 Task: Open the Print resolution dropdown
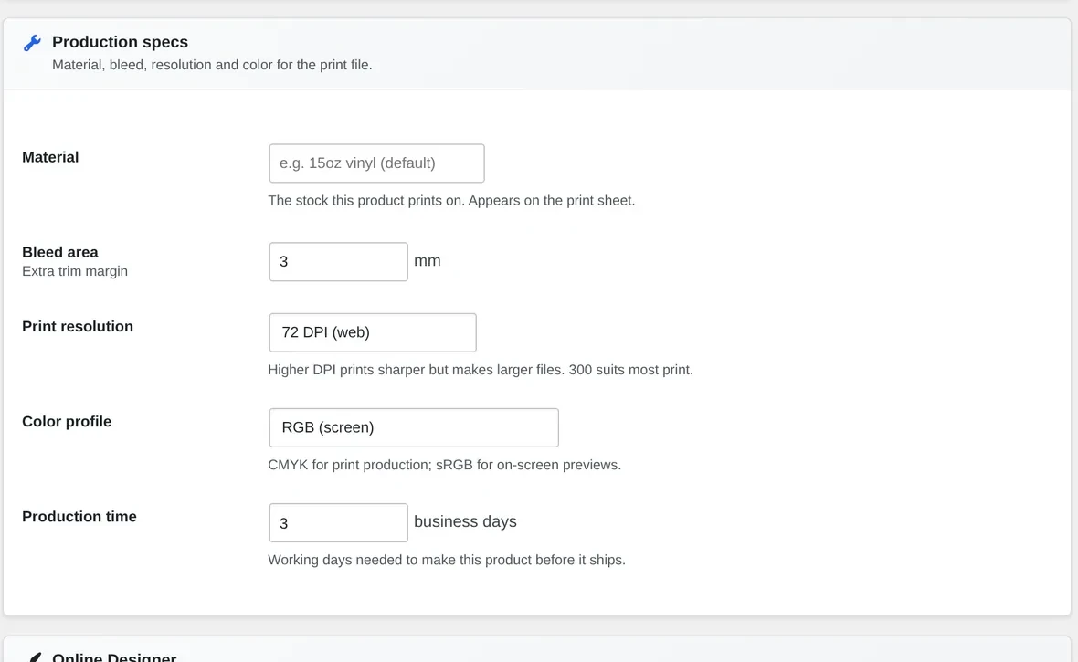373,332
